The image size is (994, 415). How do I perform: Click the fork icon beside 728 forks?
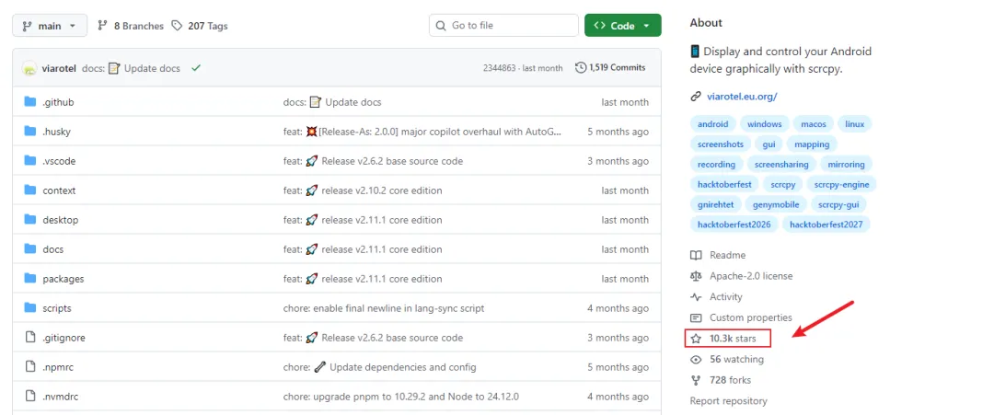pos(696,380)
